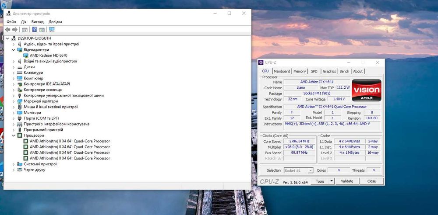This screenshot has width=438, height=215.
Task: Expand Вхідні та вихідні аудіопристрої chevron
Action: (14, 61)
